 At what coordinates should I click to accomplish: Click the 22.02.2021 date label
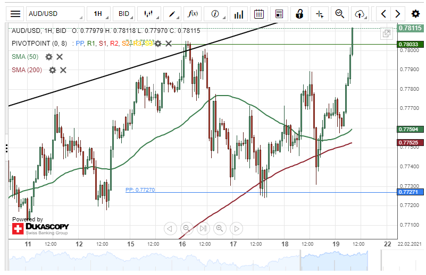coord(410,244)
